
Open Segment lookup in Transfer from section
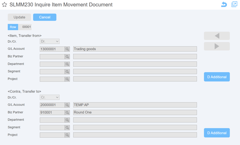[x=67, y=71]
